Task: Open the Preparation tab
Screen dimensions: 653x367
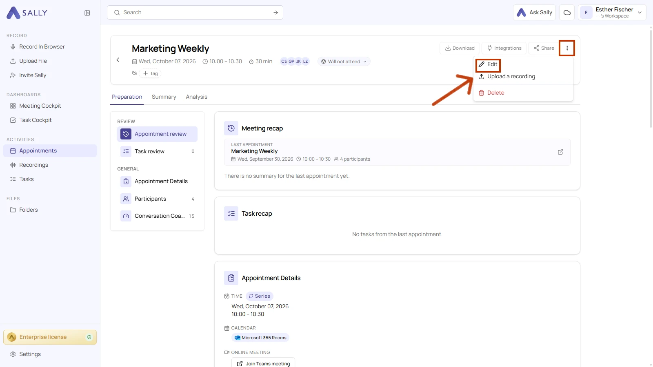Action: [x=127, y=97]
